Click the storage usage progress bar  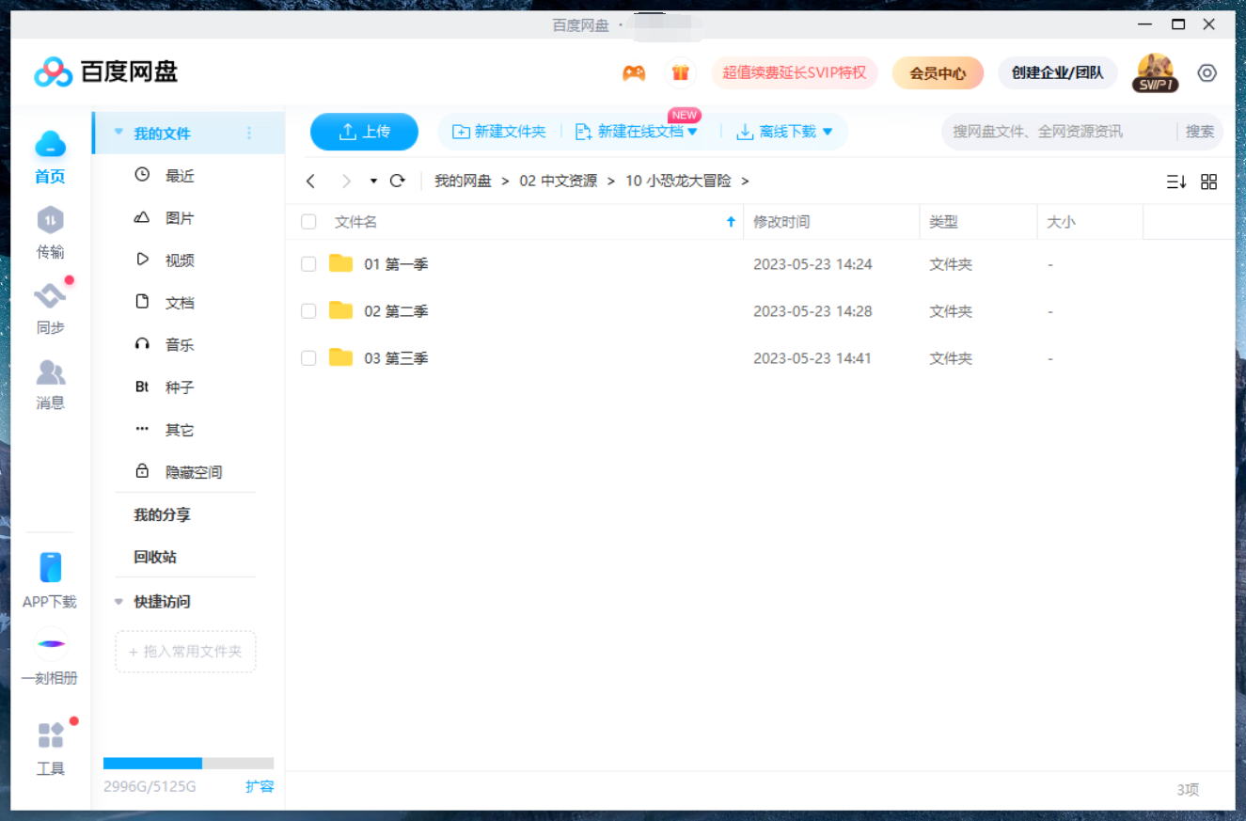tap(188, 764)
